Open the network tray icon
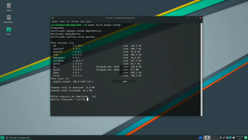This screenshot has height=140, width=248. (221, 138)
